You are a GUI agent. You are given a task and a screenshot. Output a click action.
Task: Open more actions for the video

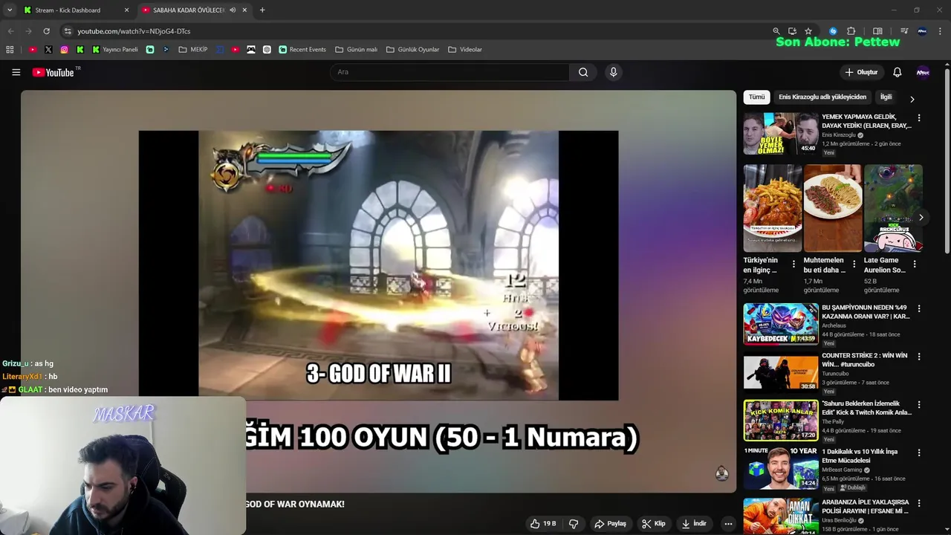click(x=728, y=524)
